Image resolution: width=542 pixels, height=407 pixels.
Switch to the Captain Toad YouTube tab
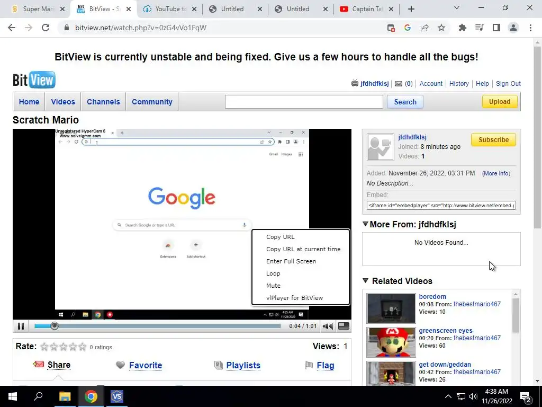click(x=366, y=9)
